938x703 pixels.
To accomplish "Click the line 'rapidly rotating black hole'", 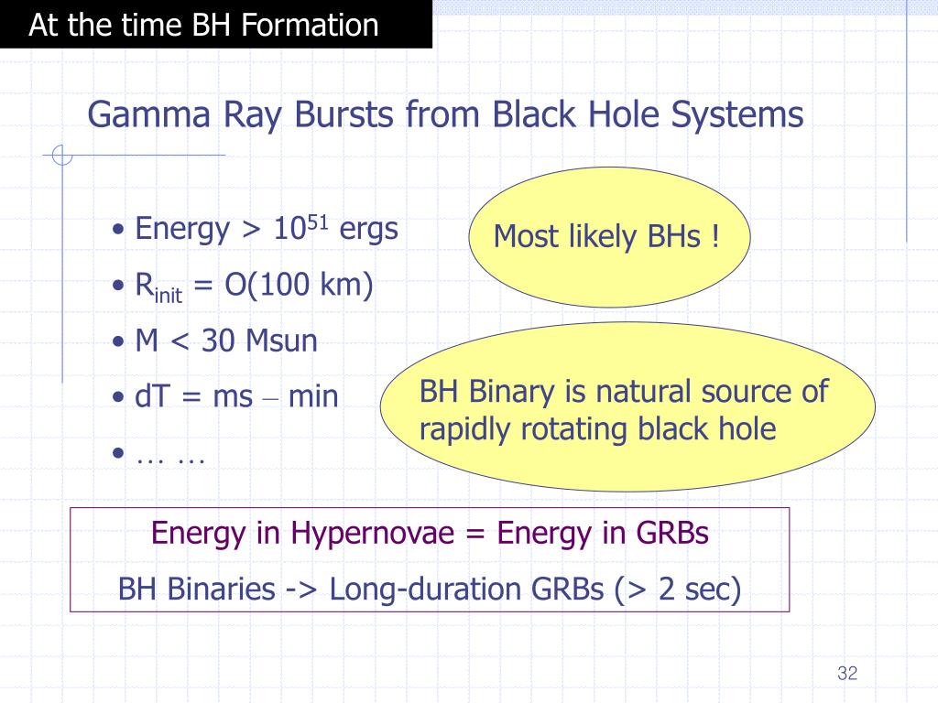I will pos(597,430).
